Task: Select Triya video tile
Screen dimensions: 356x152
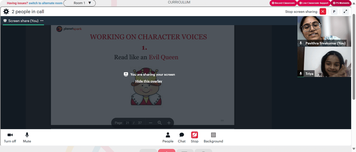Action: (x=324, y=62)
